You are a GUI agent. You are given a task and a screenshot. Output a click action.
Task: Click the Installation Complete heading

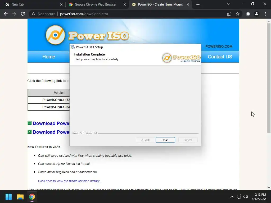(x=89, y=54)
